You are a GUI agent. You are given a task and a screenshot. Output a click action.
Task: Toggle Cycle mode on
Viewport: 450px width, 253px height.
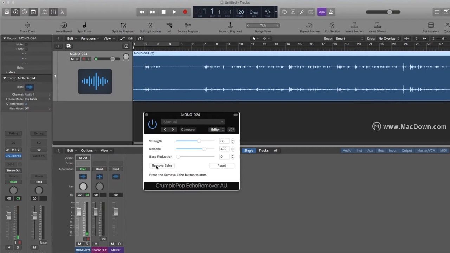coord(284,12)
